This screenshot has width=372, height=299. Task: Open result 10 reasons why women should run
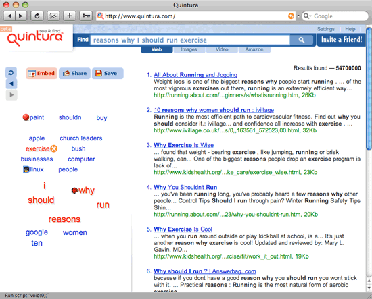[x=214, y=110]
